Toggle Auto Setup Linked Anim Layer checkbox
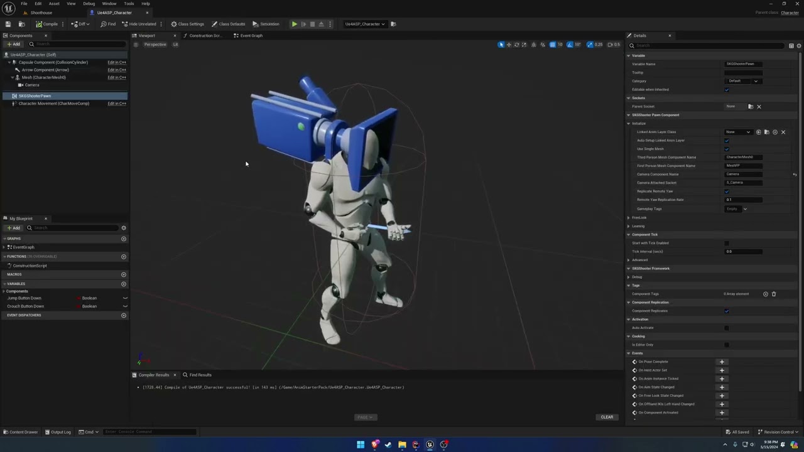The width and height of the screenshot is (804, 452). [x=727, y=141]
